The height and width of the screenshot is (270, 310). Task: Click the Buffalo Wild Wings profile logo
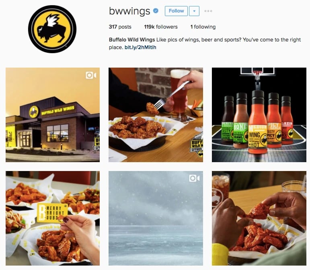coord(52,29)
